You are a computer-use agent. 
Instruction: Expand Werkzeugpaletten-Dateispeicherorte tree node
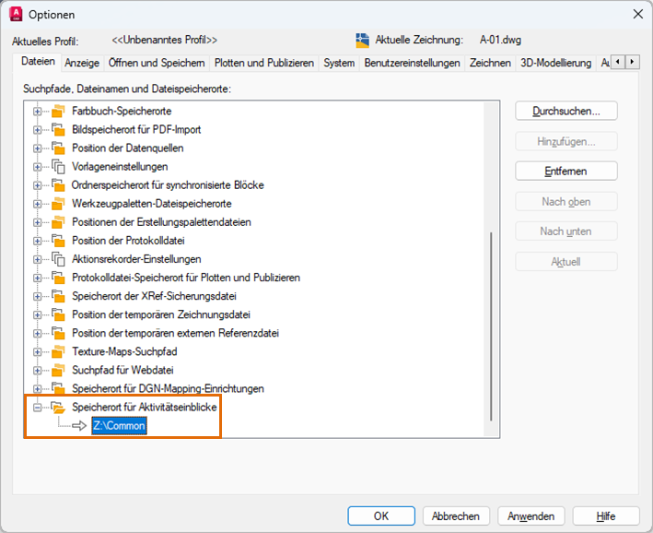coord(38,204)
